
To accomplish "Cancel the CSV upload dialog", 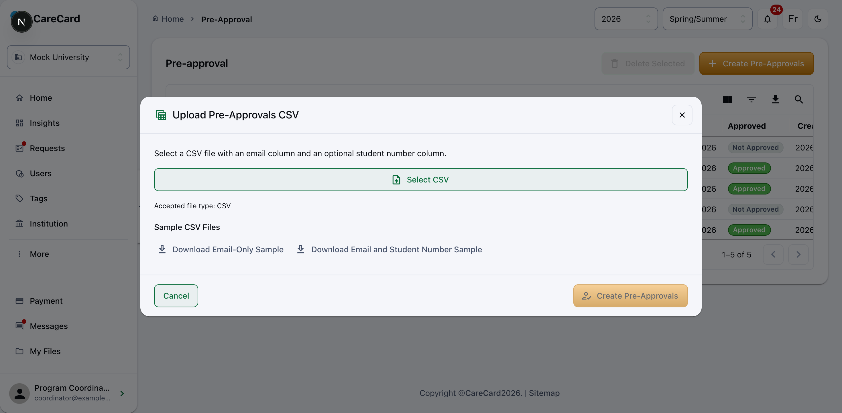I will point(176,296).
